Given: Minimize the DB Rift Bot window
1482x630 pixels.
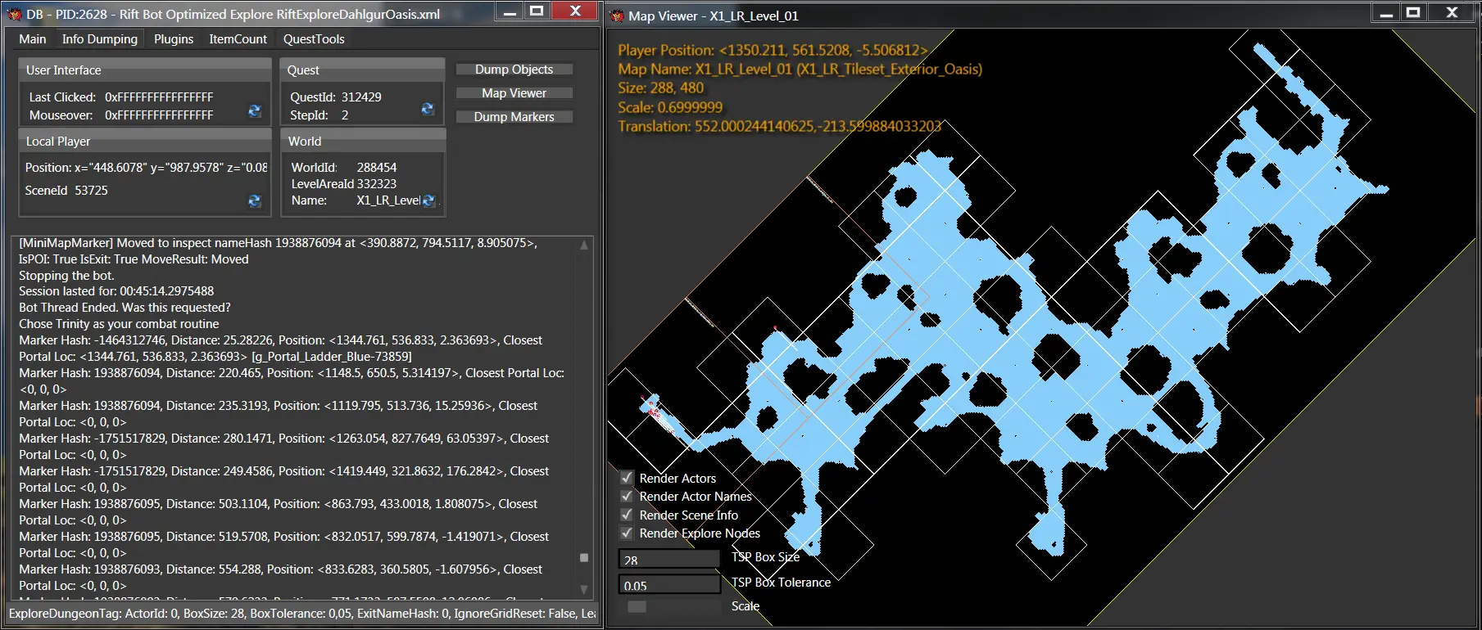Looking at the screenshot, I should click(x=510, y=11).
